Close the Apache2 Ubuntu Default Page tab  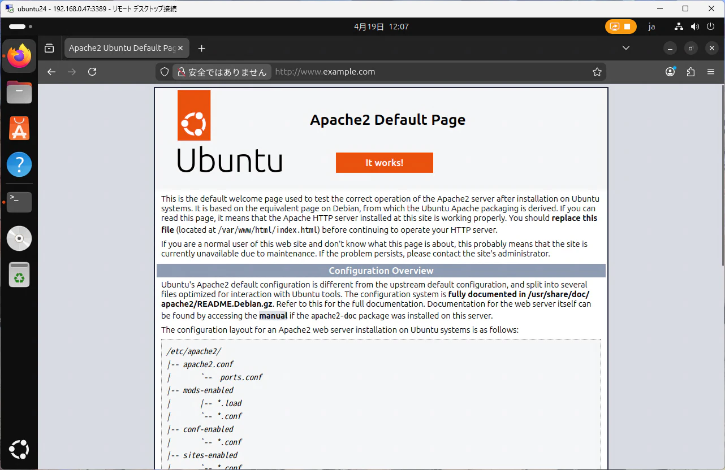181,49
